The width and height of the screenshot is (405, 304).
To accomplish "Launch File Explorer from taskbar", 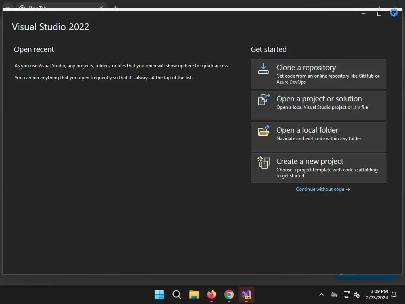I will [x=194, y=294].
